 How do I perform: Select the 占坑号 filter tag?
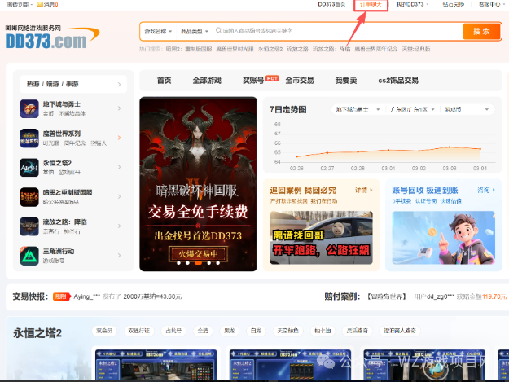pyautogui.click(x=173, y=331)
